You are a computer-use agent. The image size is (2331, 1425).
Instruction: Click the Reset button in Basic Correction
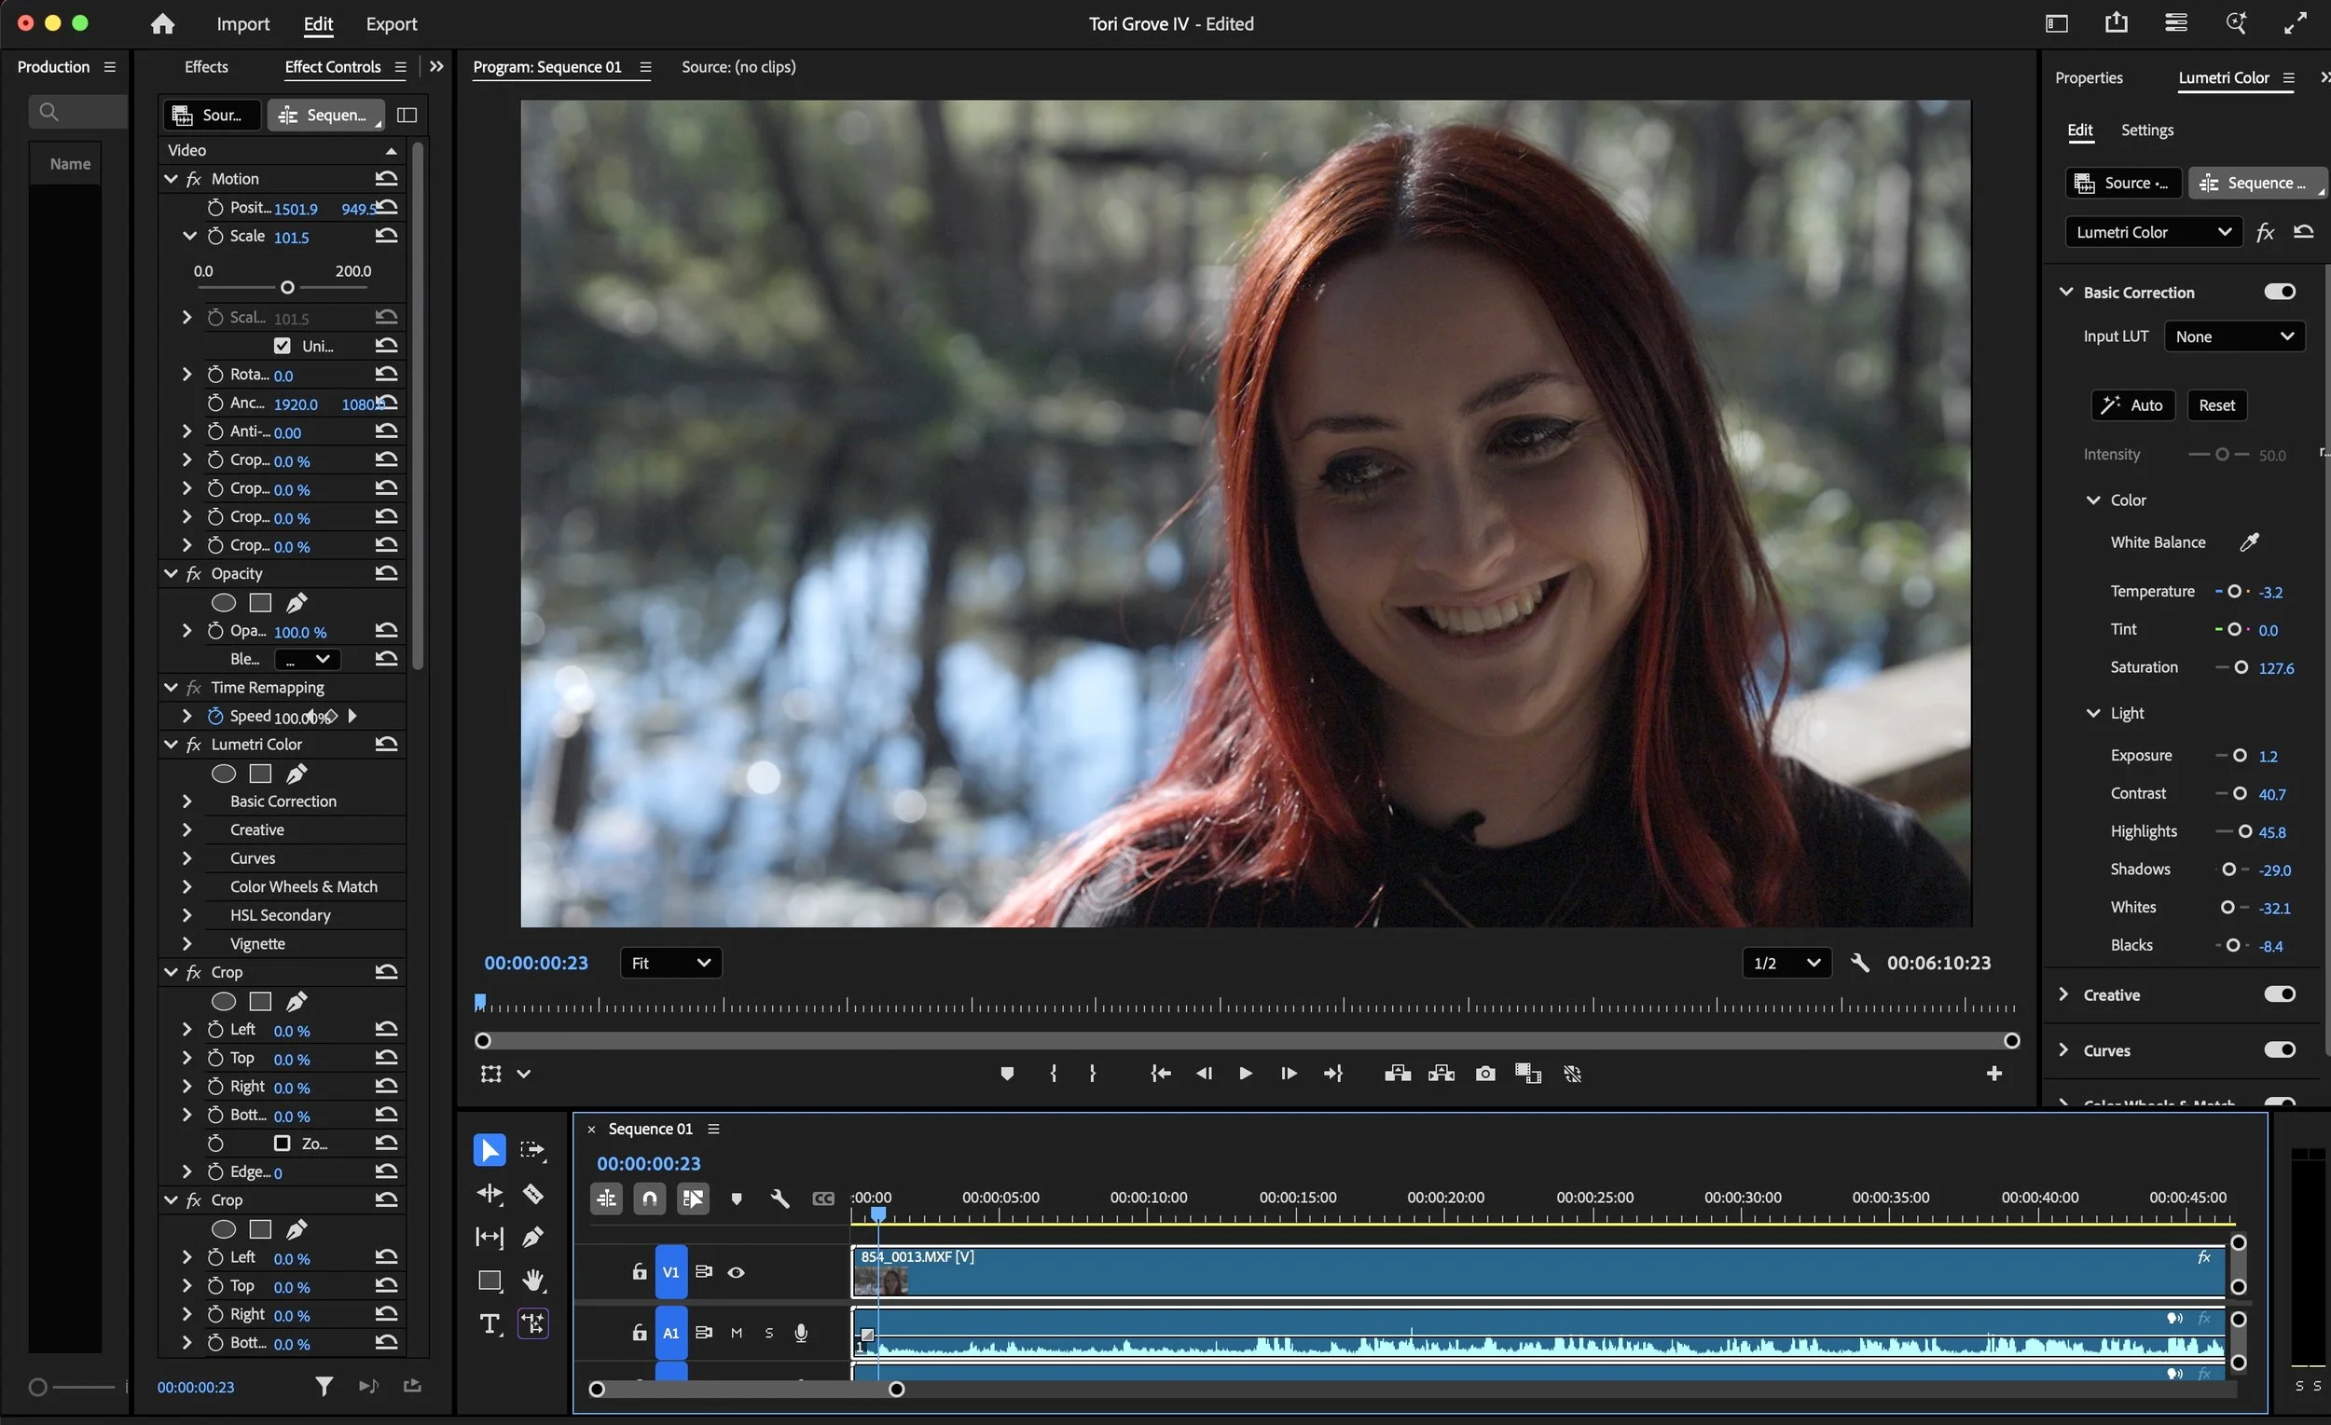click(2215, 404)
